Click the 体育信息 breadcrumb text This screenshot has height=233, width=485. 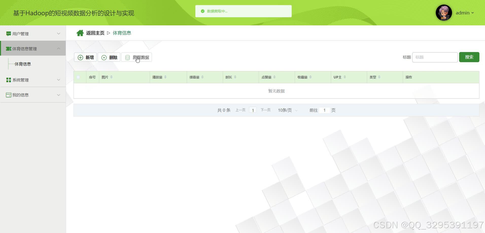point(122,33)
